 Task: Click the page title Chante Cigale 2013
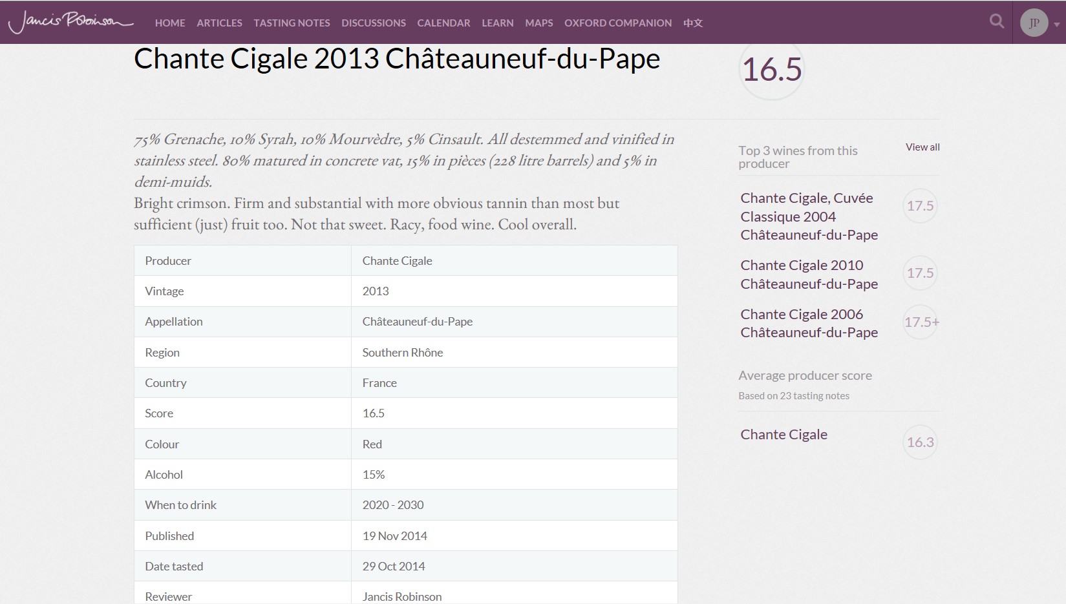397,59
